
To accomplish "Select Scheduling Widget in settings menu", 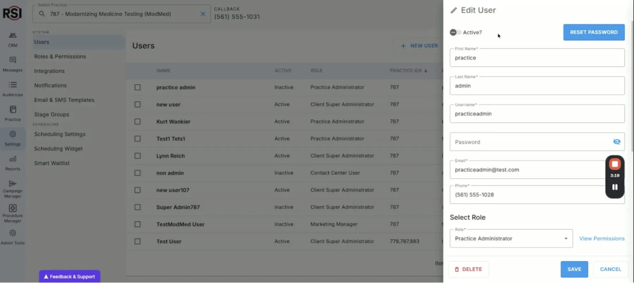I will 58,149.
